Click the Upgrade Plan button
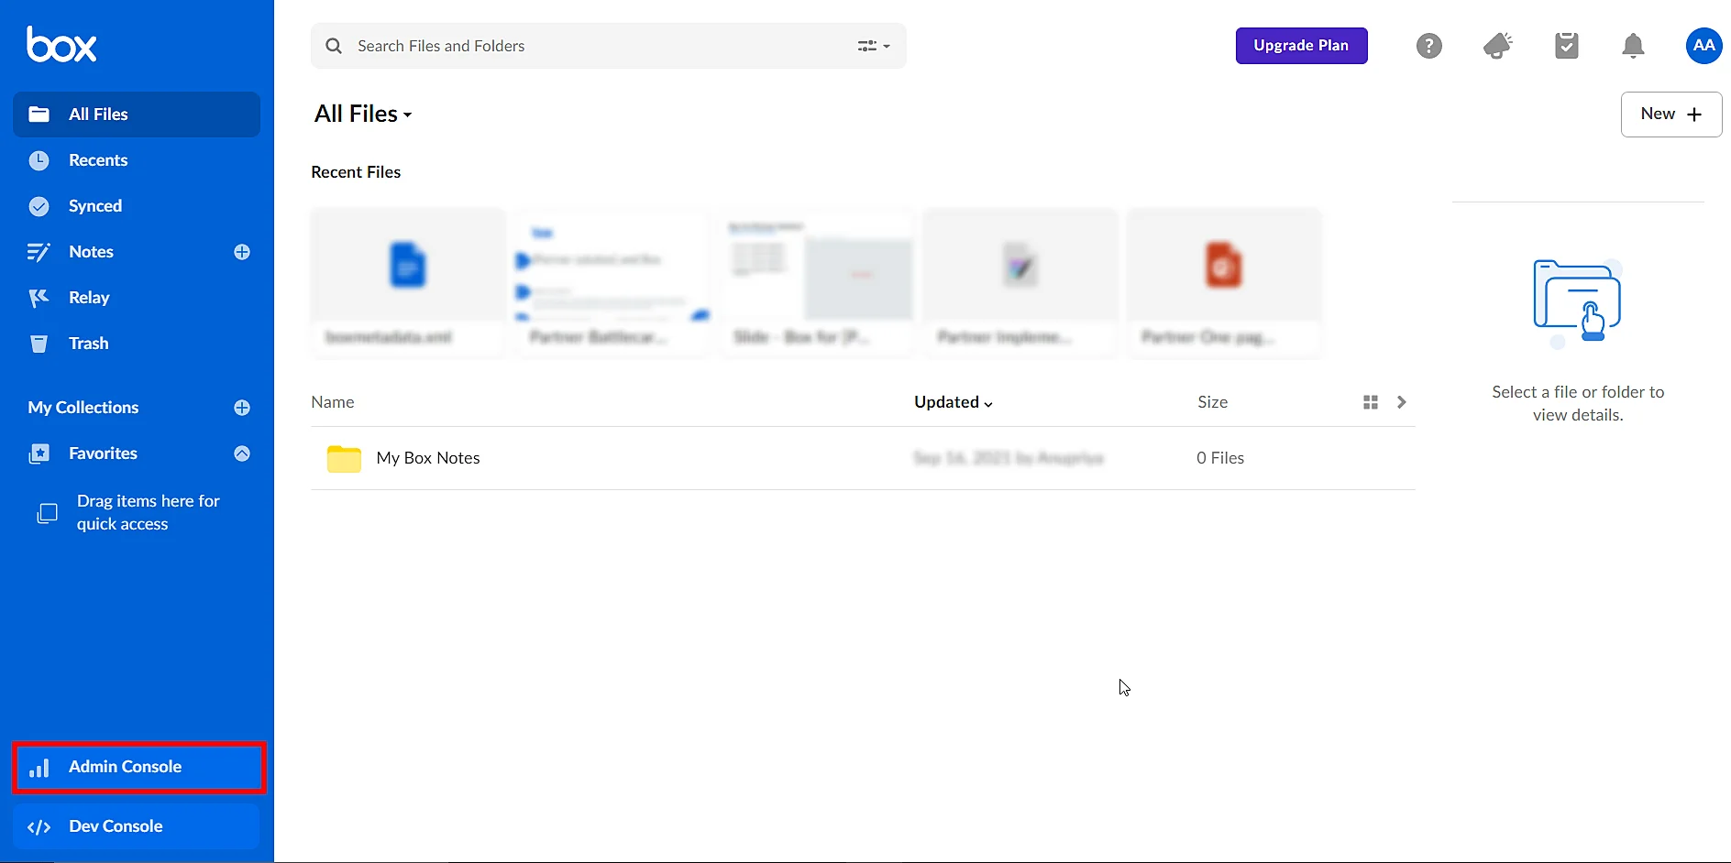Screen dimensions: 1731x863 [1301, 45]
